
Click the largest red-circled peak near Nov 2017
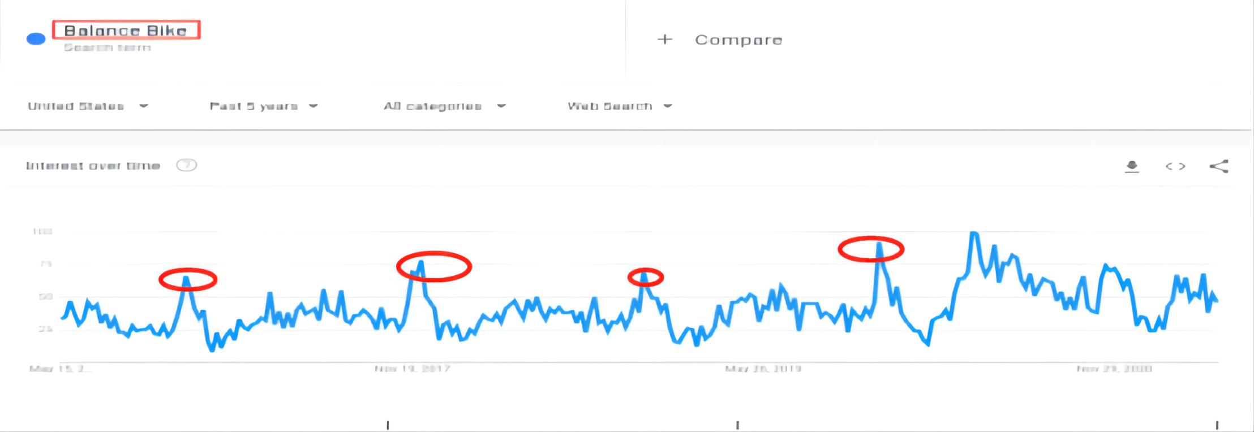(x=433, y=266)
